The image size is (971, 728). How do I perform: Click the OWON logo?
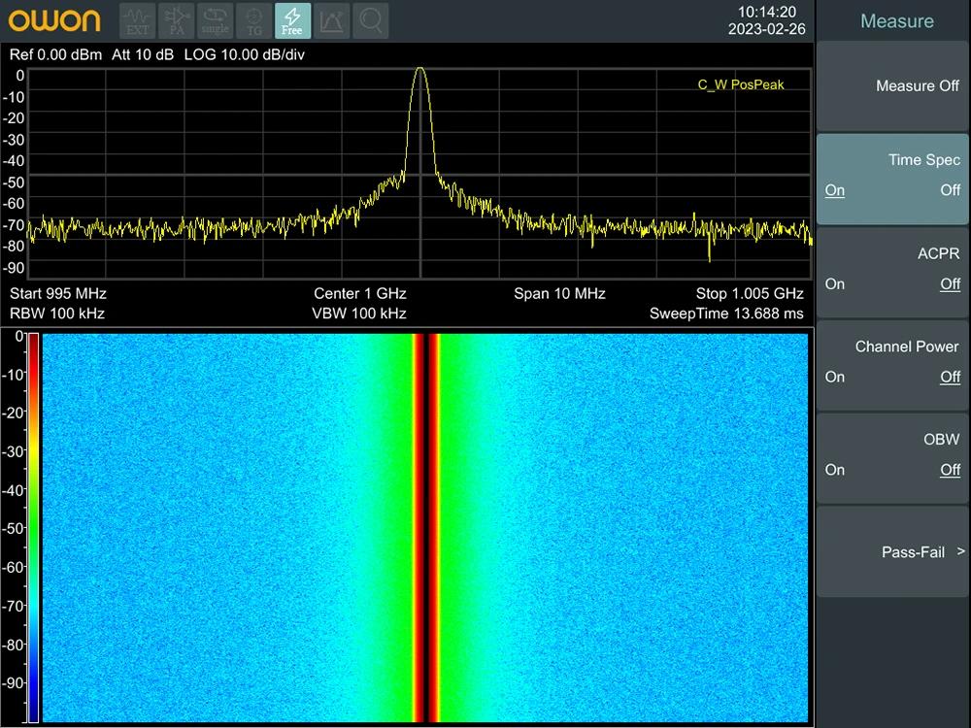click(55, 20)
